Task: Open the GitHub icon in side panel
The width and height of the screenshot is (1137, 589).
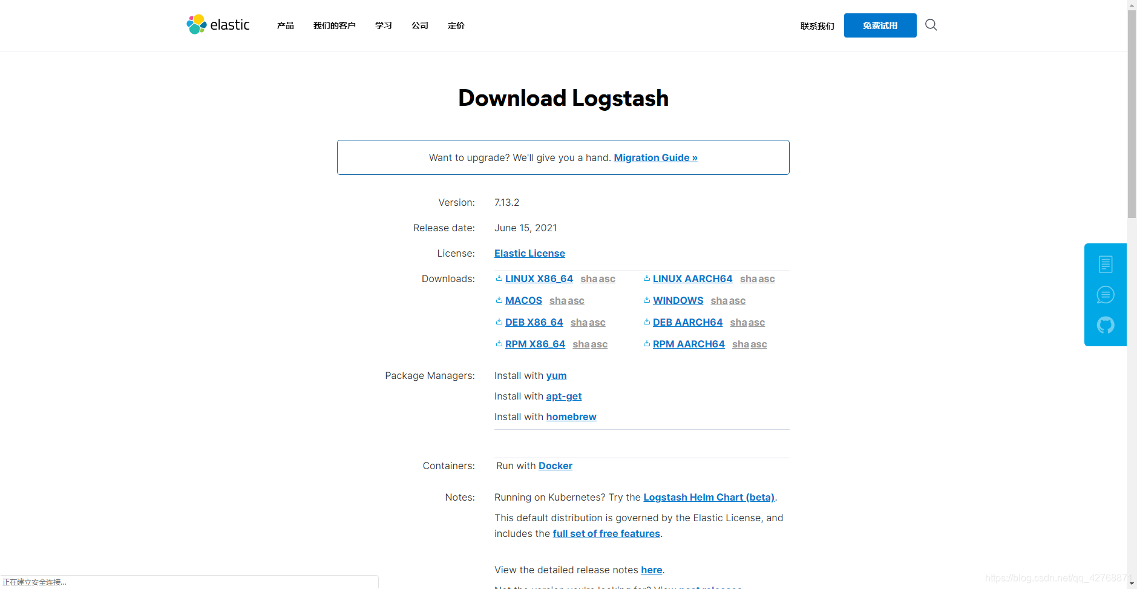Action: (x=1105, y=325)
